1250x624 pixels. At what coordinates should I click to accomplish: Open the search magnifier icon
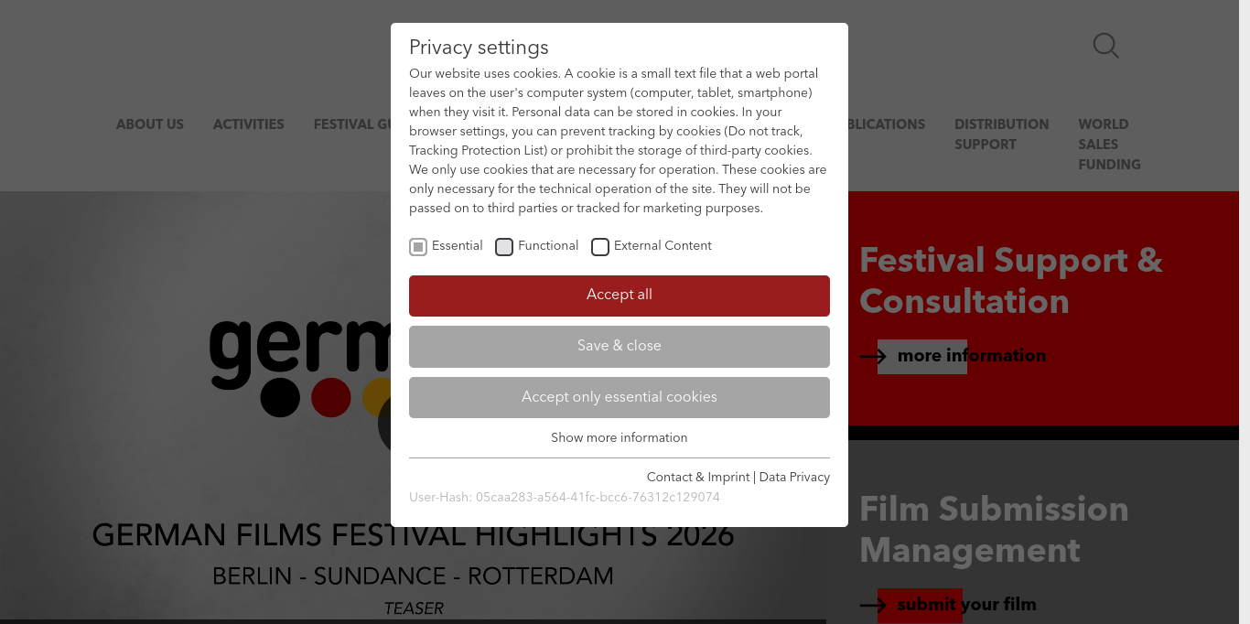click(1105, 45)
